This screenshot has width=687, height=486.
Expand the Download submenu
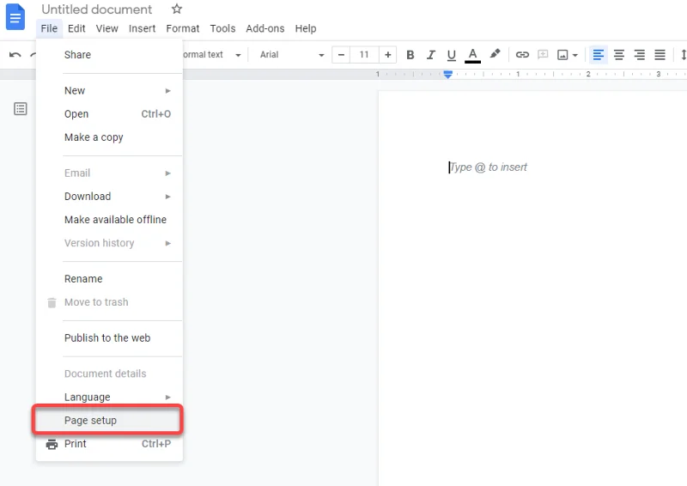pyautogui.click(x=109, y=197)
